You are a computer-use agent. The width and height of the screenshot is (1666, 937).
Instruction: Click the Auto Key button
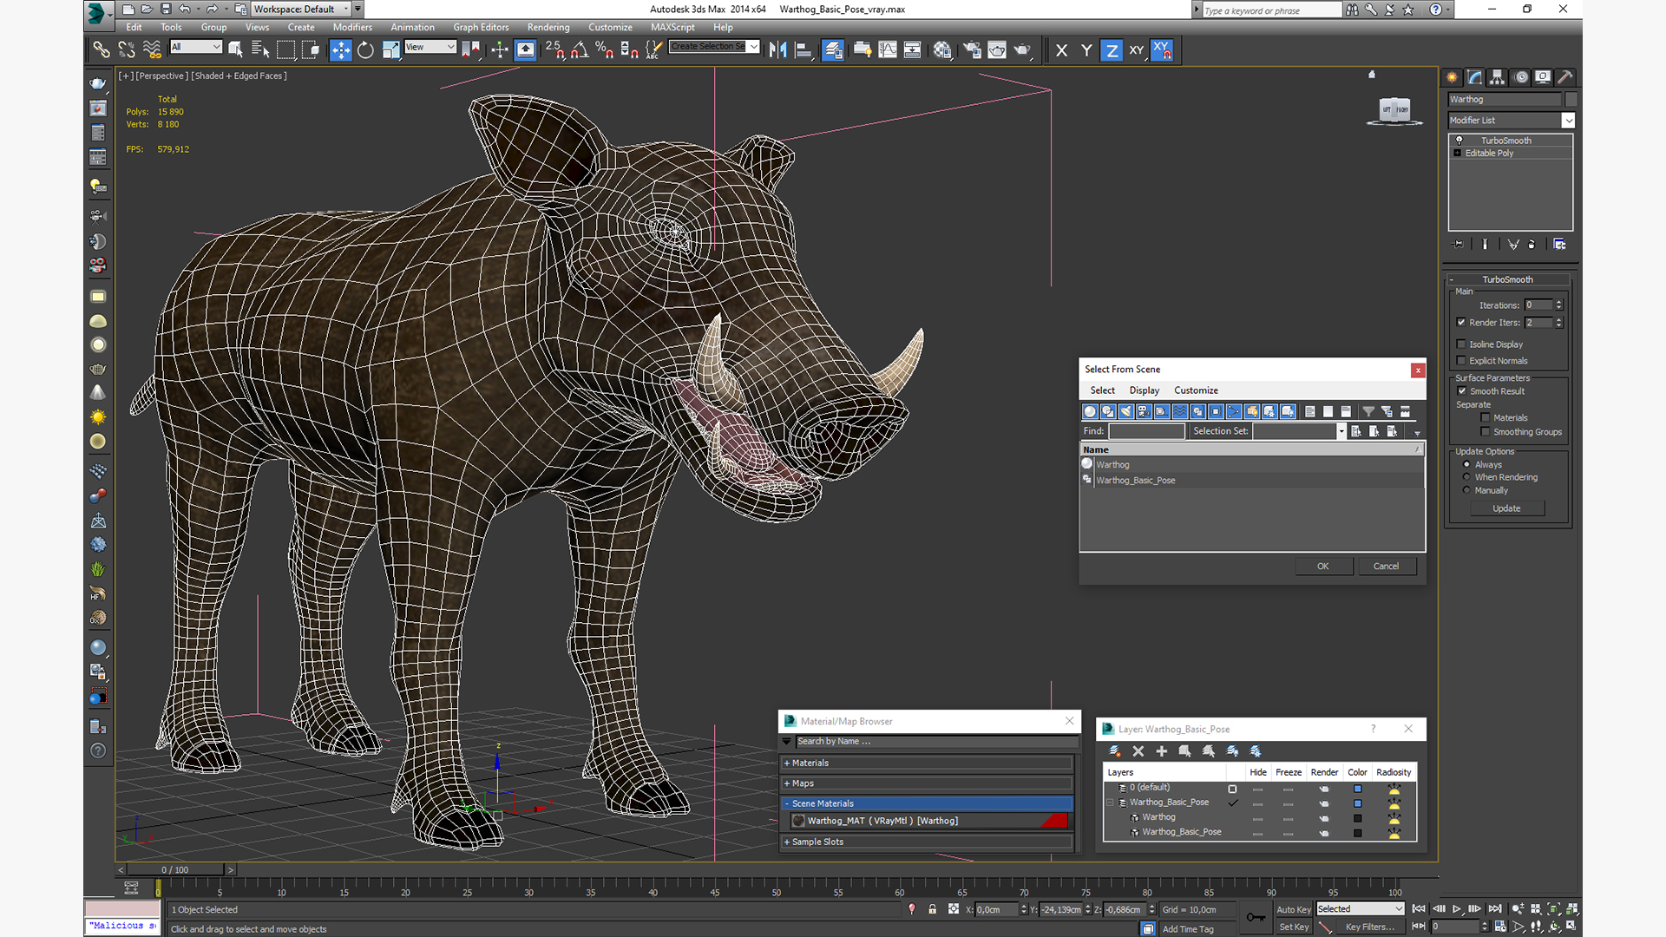point(1293,910)
